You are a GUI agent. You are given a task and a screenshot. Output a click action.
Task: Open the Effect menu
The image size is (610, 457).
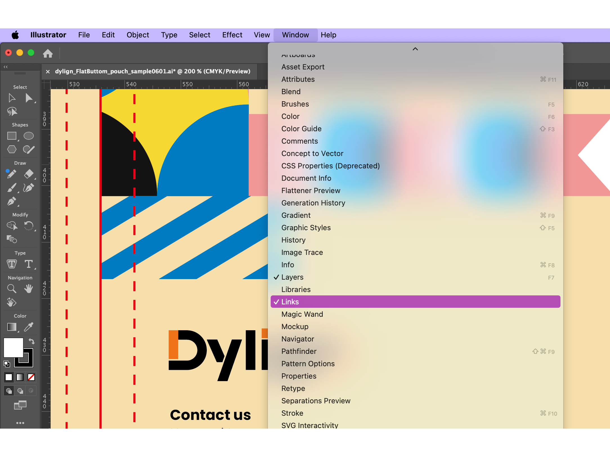click(232, 35)
